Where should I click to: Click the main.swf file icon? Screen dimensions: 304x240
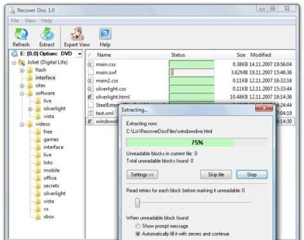pyautogui.click(x=91, y=72)
